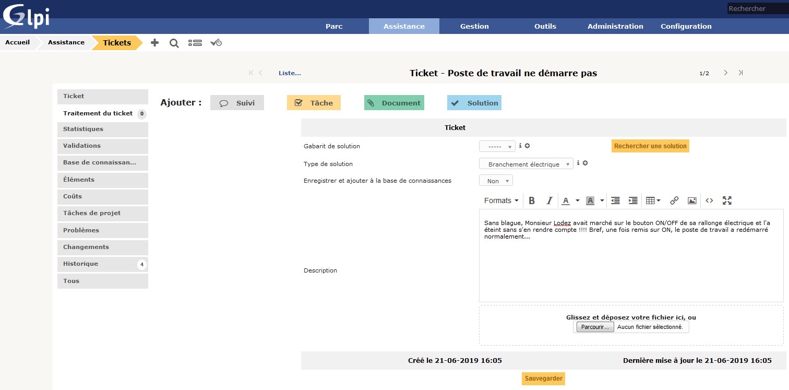
Task: Open the Formats dropdown in editor
Action: (x=501, y=200)
